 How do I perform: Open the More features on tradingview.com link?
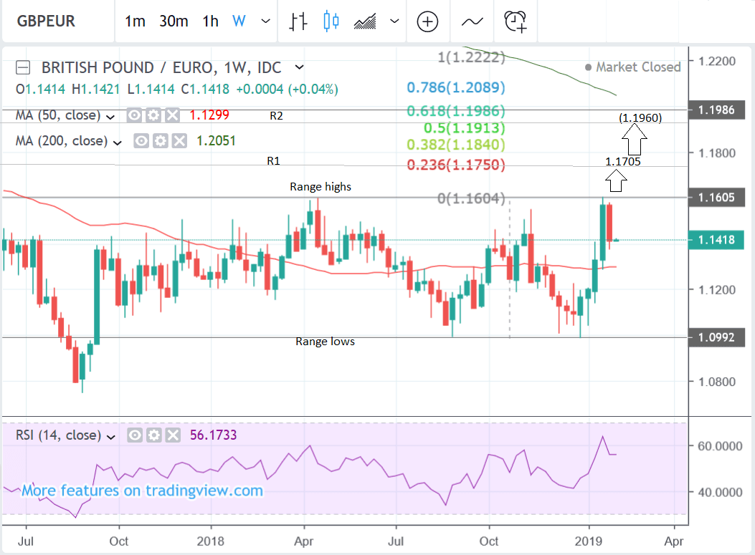coord(142,491)
